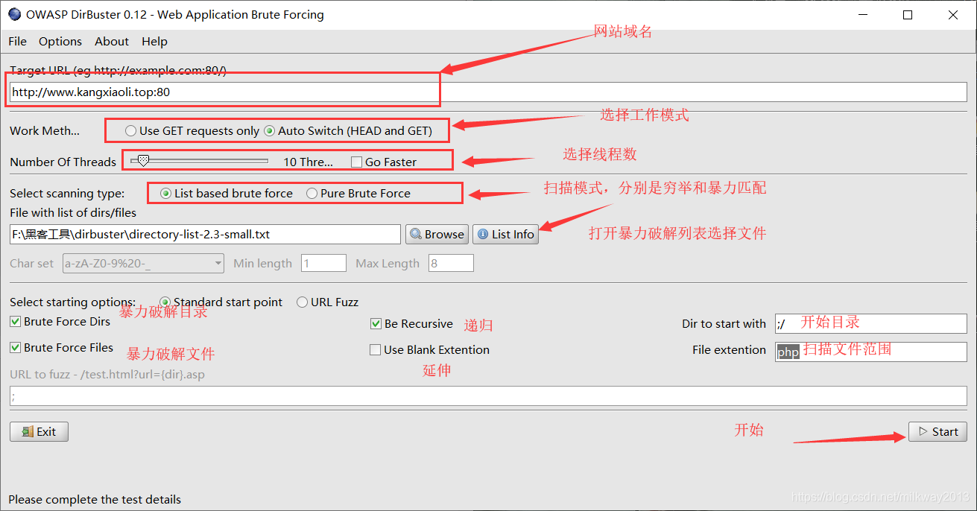Click the Exit button
This screenshot has width=977, height=511.
click(39, 431)
